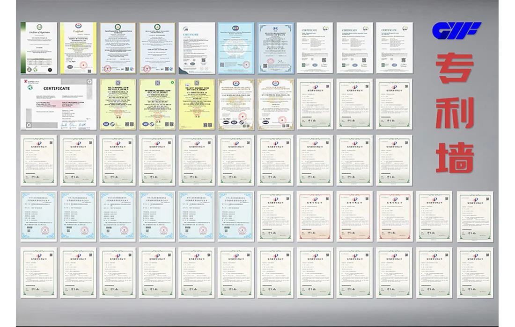Select the first gold-framed certificate in top row
The image size is (515, 327).
pyautogui.click(x=118, y=48)
